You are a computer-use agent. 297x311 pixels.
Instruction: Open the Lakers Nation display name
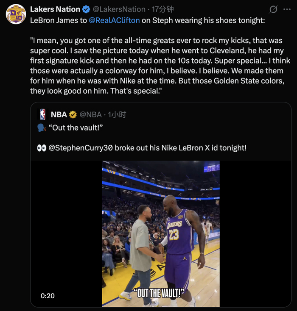pos(55,9)
